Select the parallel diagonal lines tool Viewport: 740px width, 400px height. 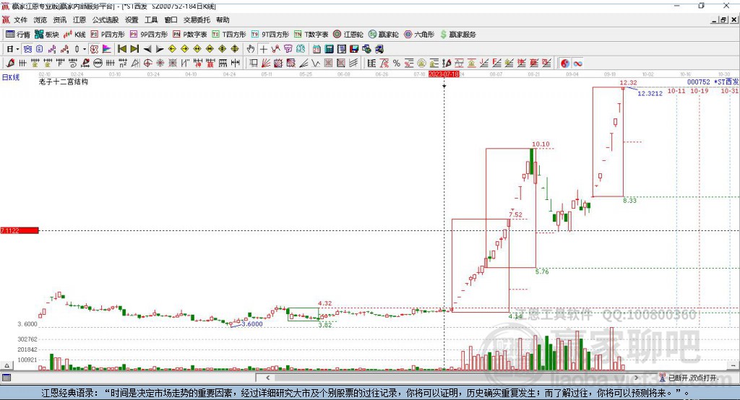pos(353,64)
